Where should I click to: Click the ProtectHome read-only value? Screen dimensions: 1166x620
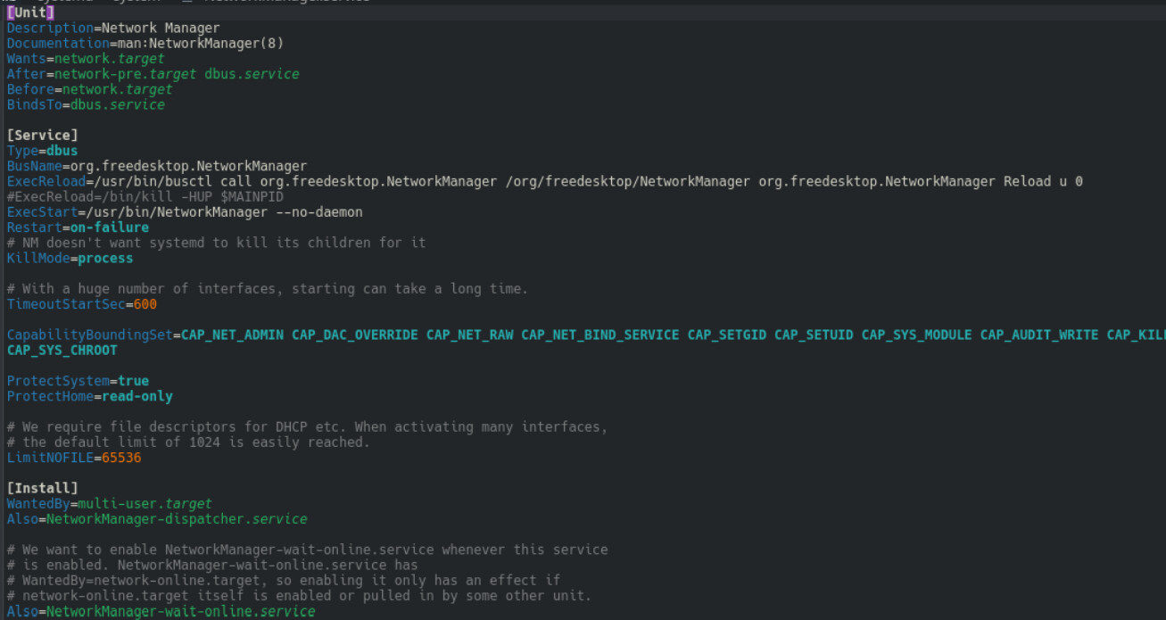pos(136,396)
